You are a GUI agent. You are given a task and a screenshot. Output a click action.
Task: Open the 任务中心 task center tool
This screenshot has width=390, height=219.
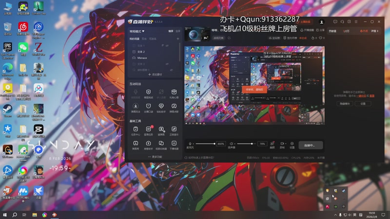point(136,131)
